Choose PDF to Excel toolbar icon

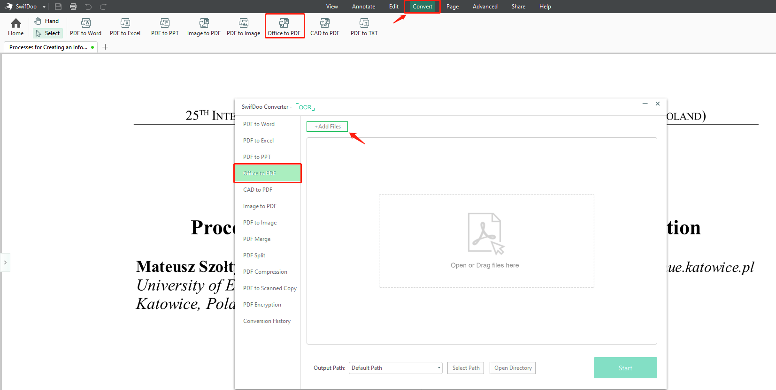(x=125, y=27)
